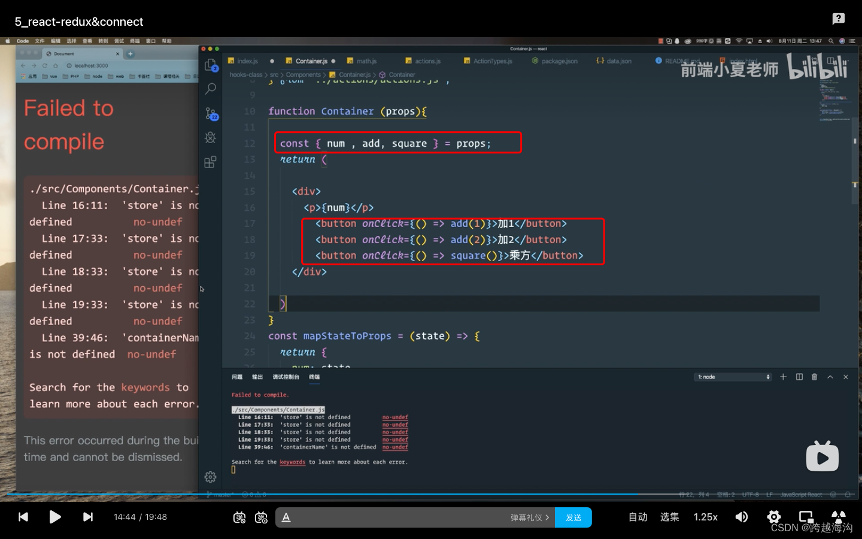The height and width of the screenshot is (539, 862).
Task: Click the Spotlight search icon in menu bar
Action: pyautogui.click(x=831, y=41)
